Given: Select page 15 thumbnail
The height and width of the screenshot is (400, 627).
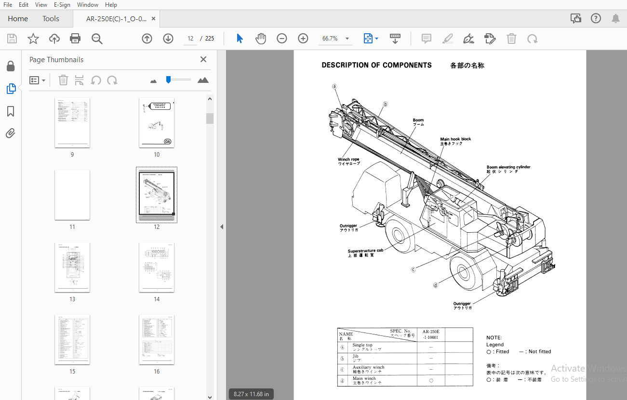Looking at the screenshot, I should [x=72, y=340].
